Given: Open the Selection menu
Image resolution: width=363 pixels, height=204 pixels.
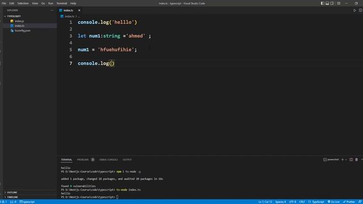Looking at the screenshot, I should coord(23,3).
